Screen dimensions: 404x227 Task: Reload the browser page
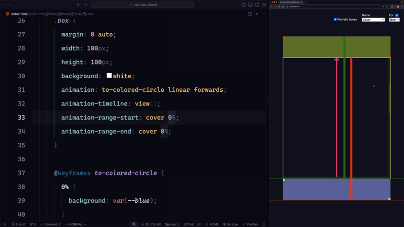pos(279,7)
